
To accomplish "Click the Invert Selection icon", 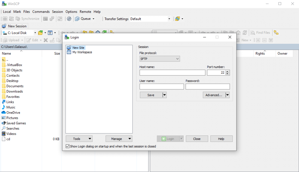I will coord(271,40).
